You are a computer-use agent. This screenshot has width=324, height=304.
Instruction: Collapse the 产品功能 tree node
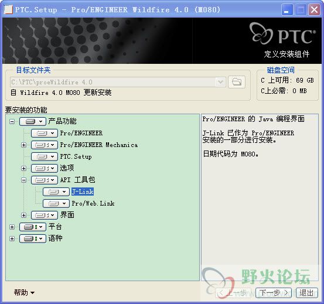[x=12, y=121]
